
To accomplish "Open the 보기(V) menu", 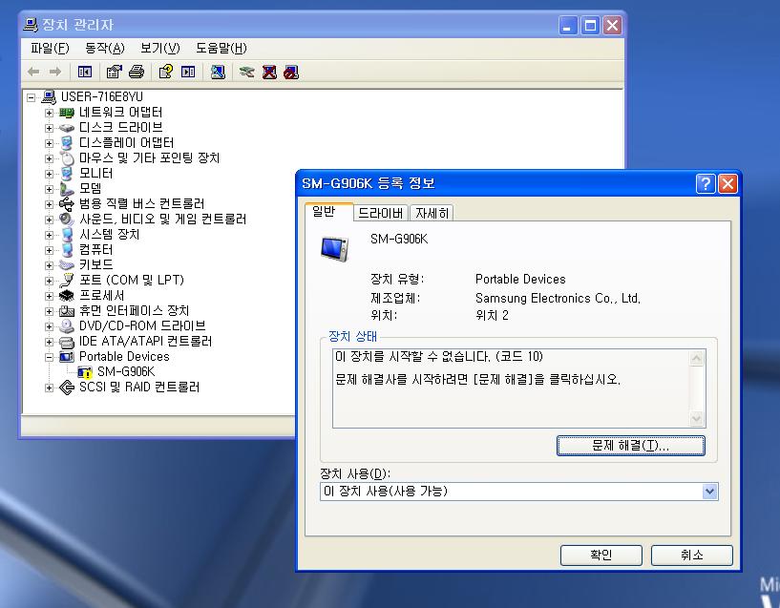I will coord(159,49).
